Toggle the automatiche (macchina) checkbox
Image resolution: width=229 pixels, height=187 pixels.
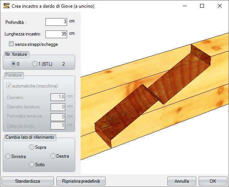click(8, 86)
